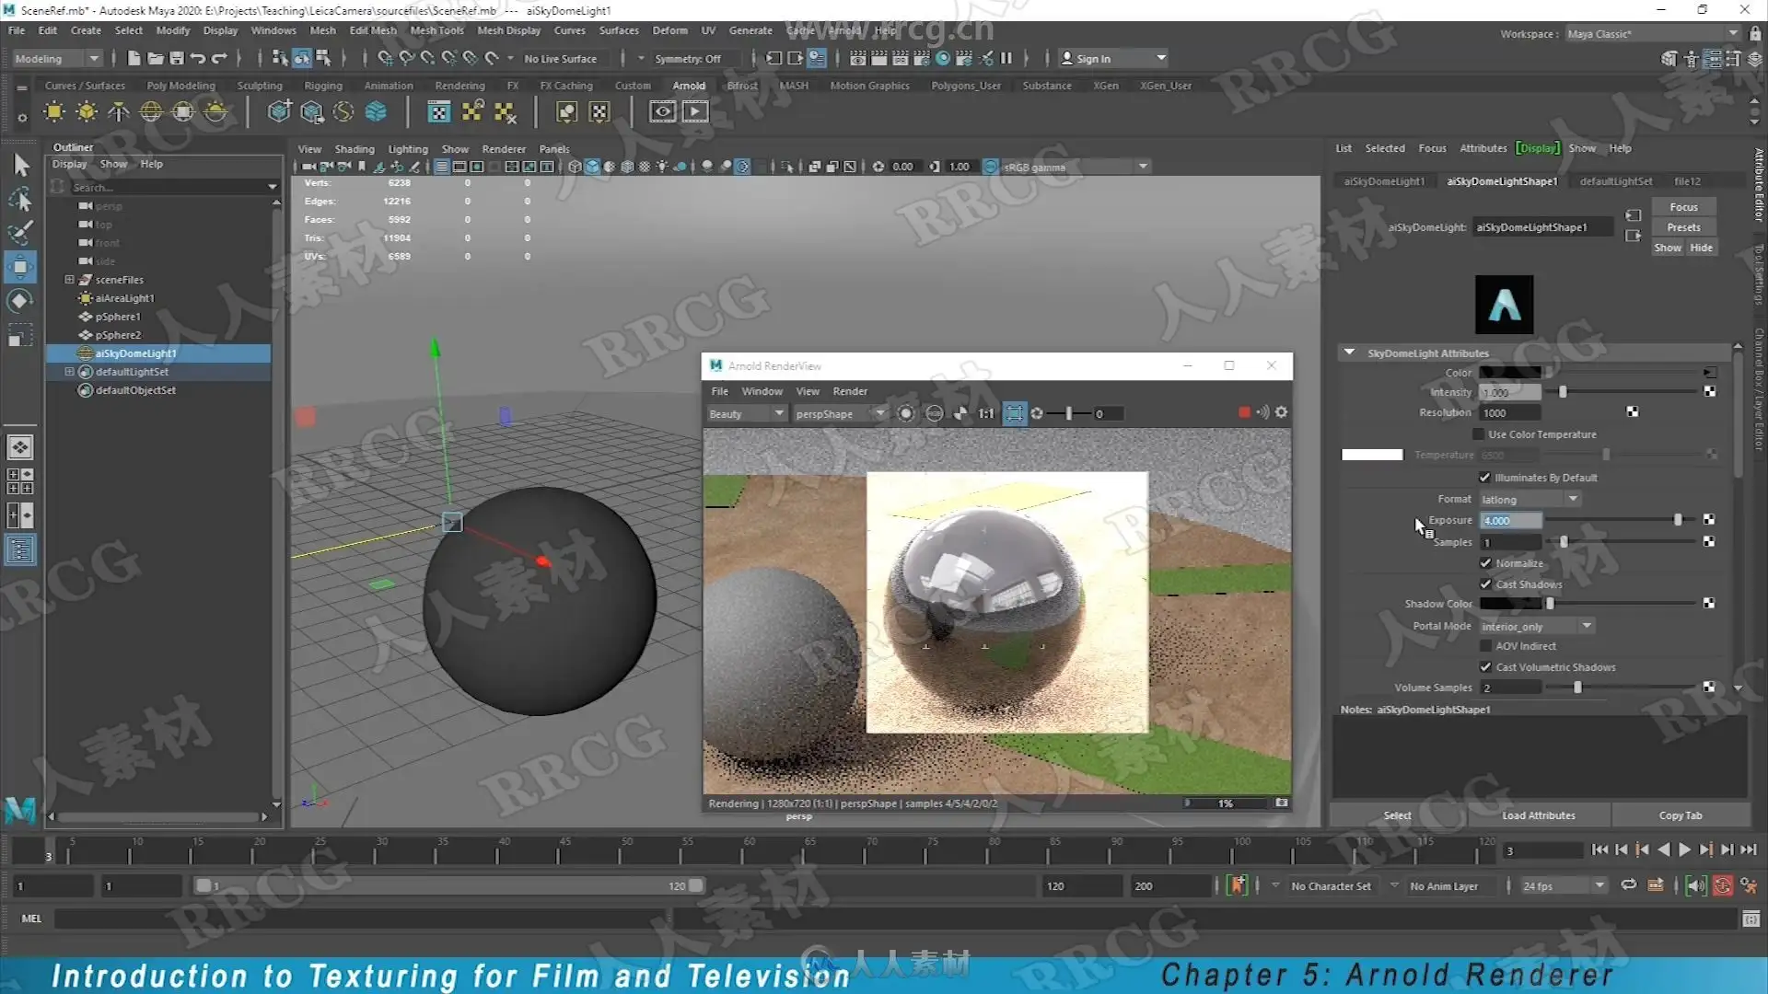Select the Move tool in toolbox
Screen dimensions: 1768x994
click(x=19, y=268)
